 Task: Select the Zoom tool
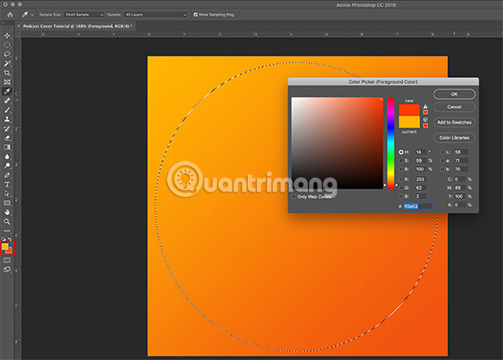7,222
